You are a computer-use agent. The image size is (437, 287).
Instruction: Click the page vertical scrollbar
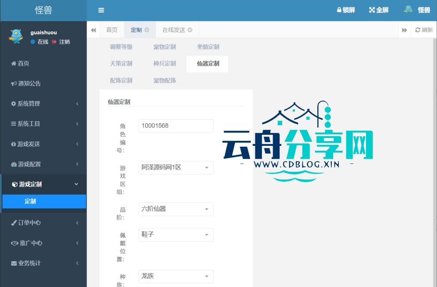point(435,162)
